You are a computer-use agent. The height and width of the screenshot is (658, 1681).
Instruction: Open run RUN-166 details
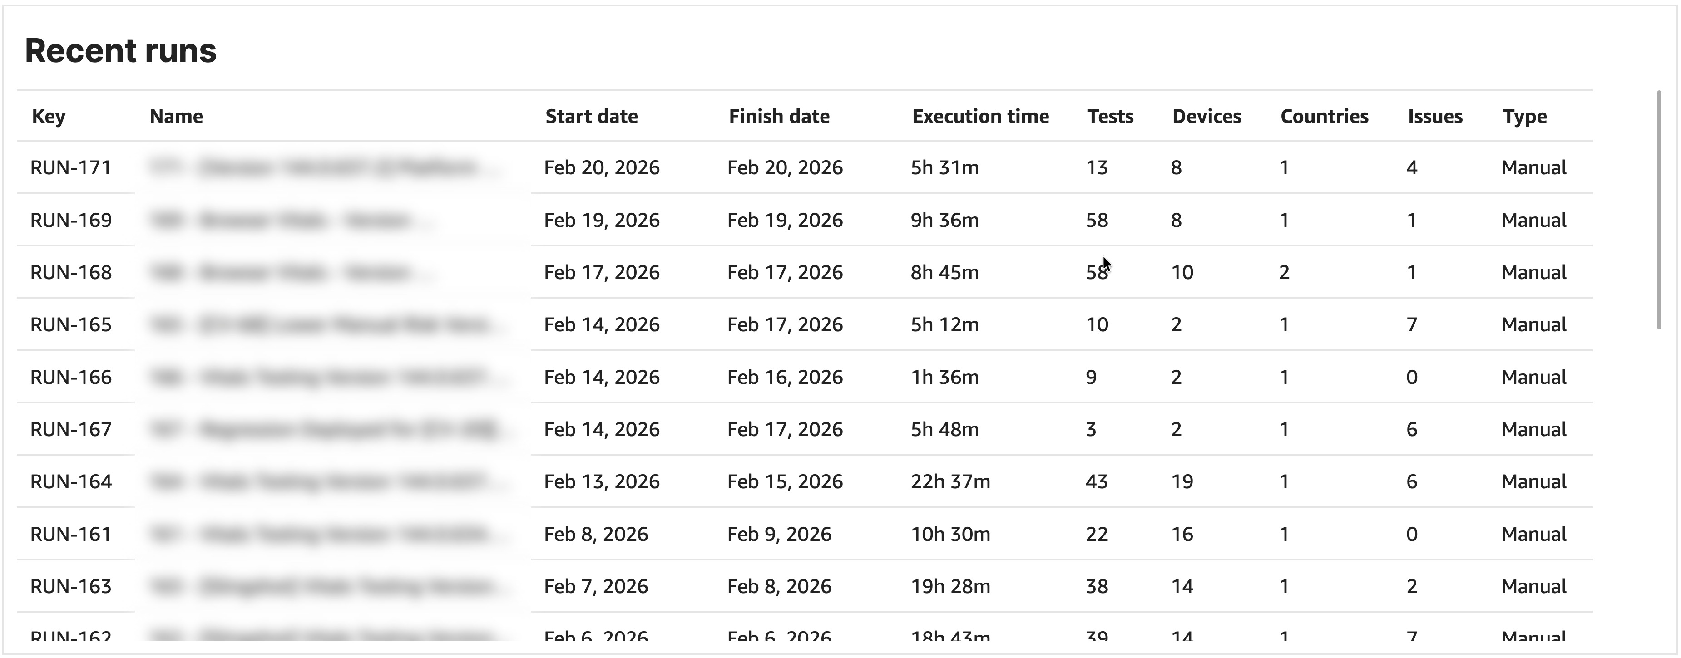pyautogui.click(x=70, y=377)
